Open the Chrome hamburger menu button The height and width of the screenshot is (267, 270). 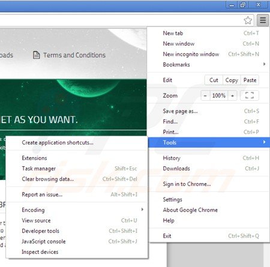pos(263,20)
